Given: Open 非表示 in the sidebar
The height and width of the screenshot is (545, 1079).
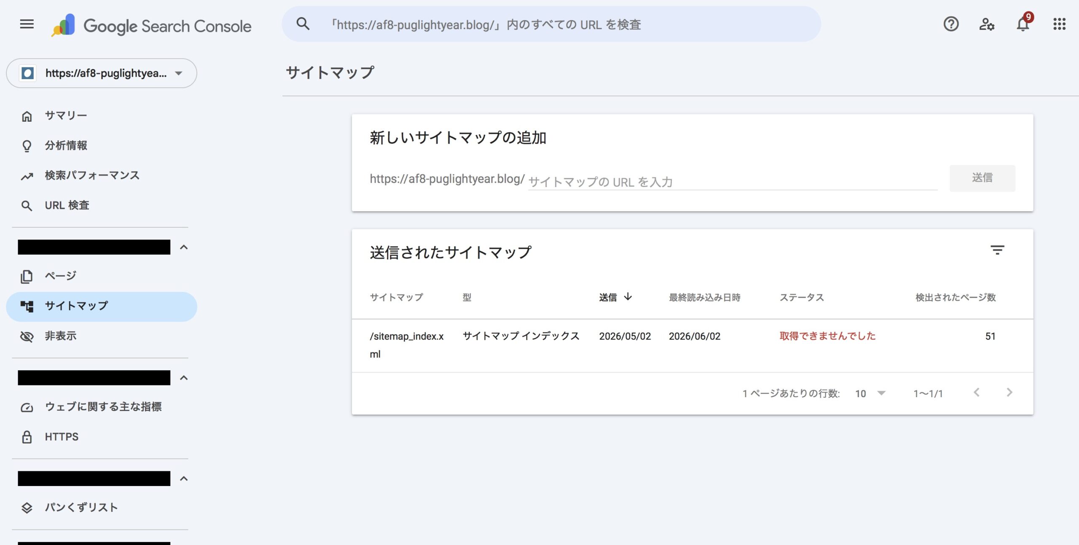Looking at the screenshot, I should click(102, 336).
